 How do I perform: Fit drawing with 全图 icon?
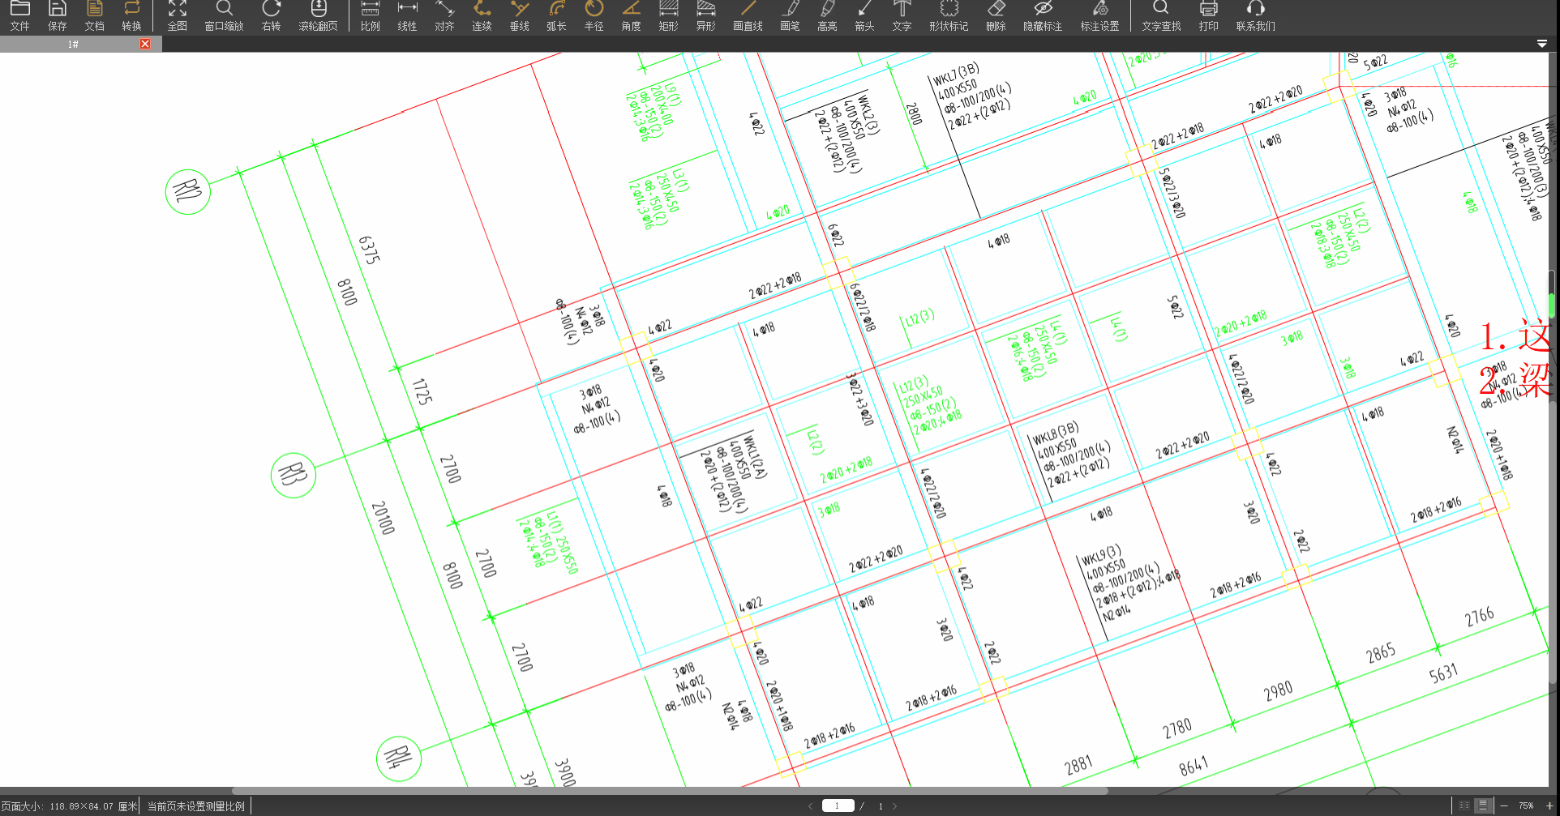(178, 16)
